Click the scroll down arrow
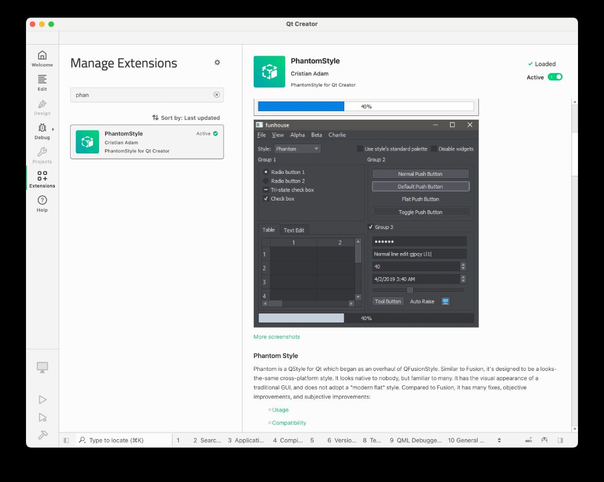 pyautogui.click(x=574, y=429)
